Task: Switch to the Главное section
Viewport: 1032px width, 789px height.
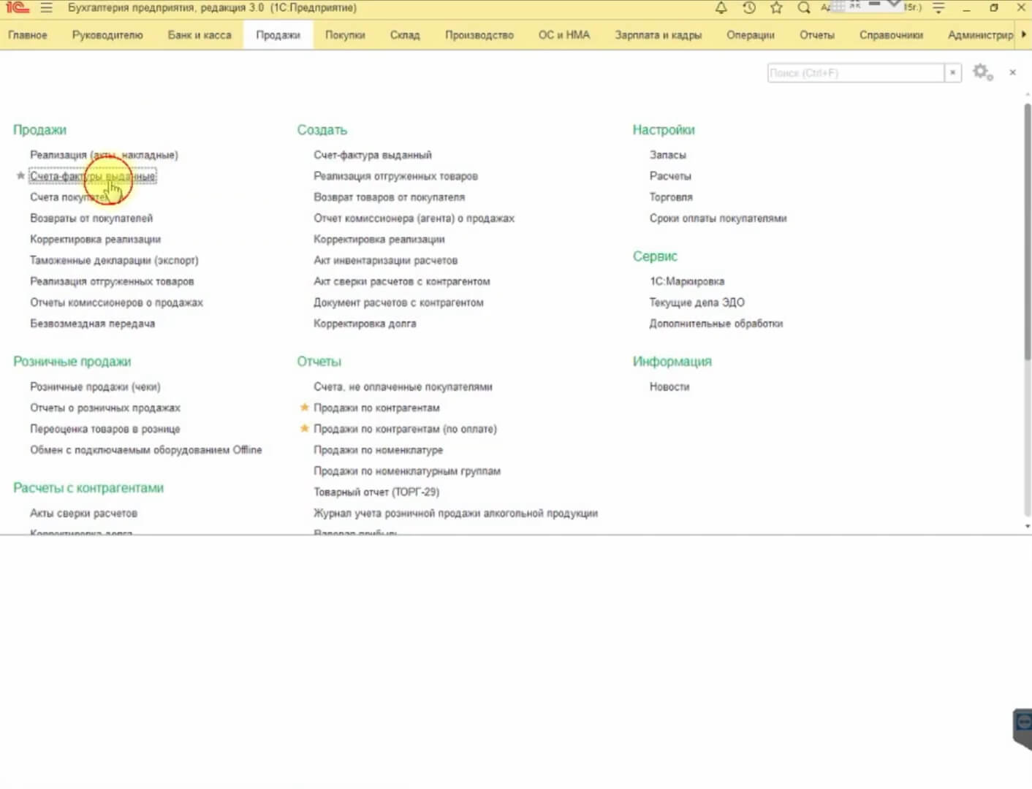Action: point(28,35)
